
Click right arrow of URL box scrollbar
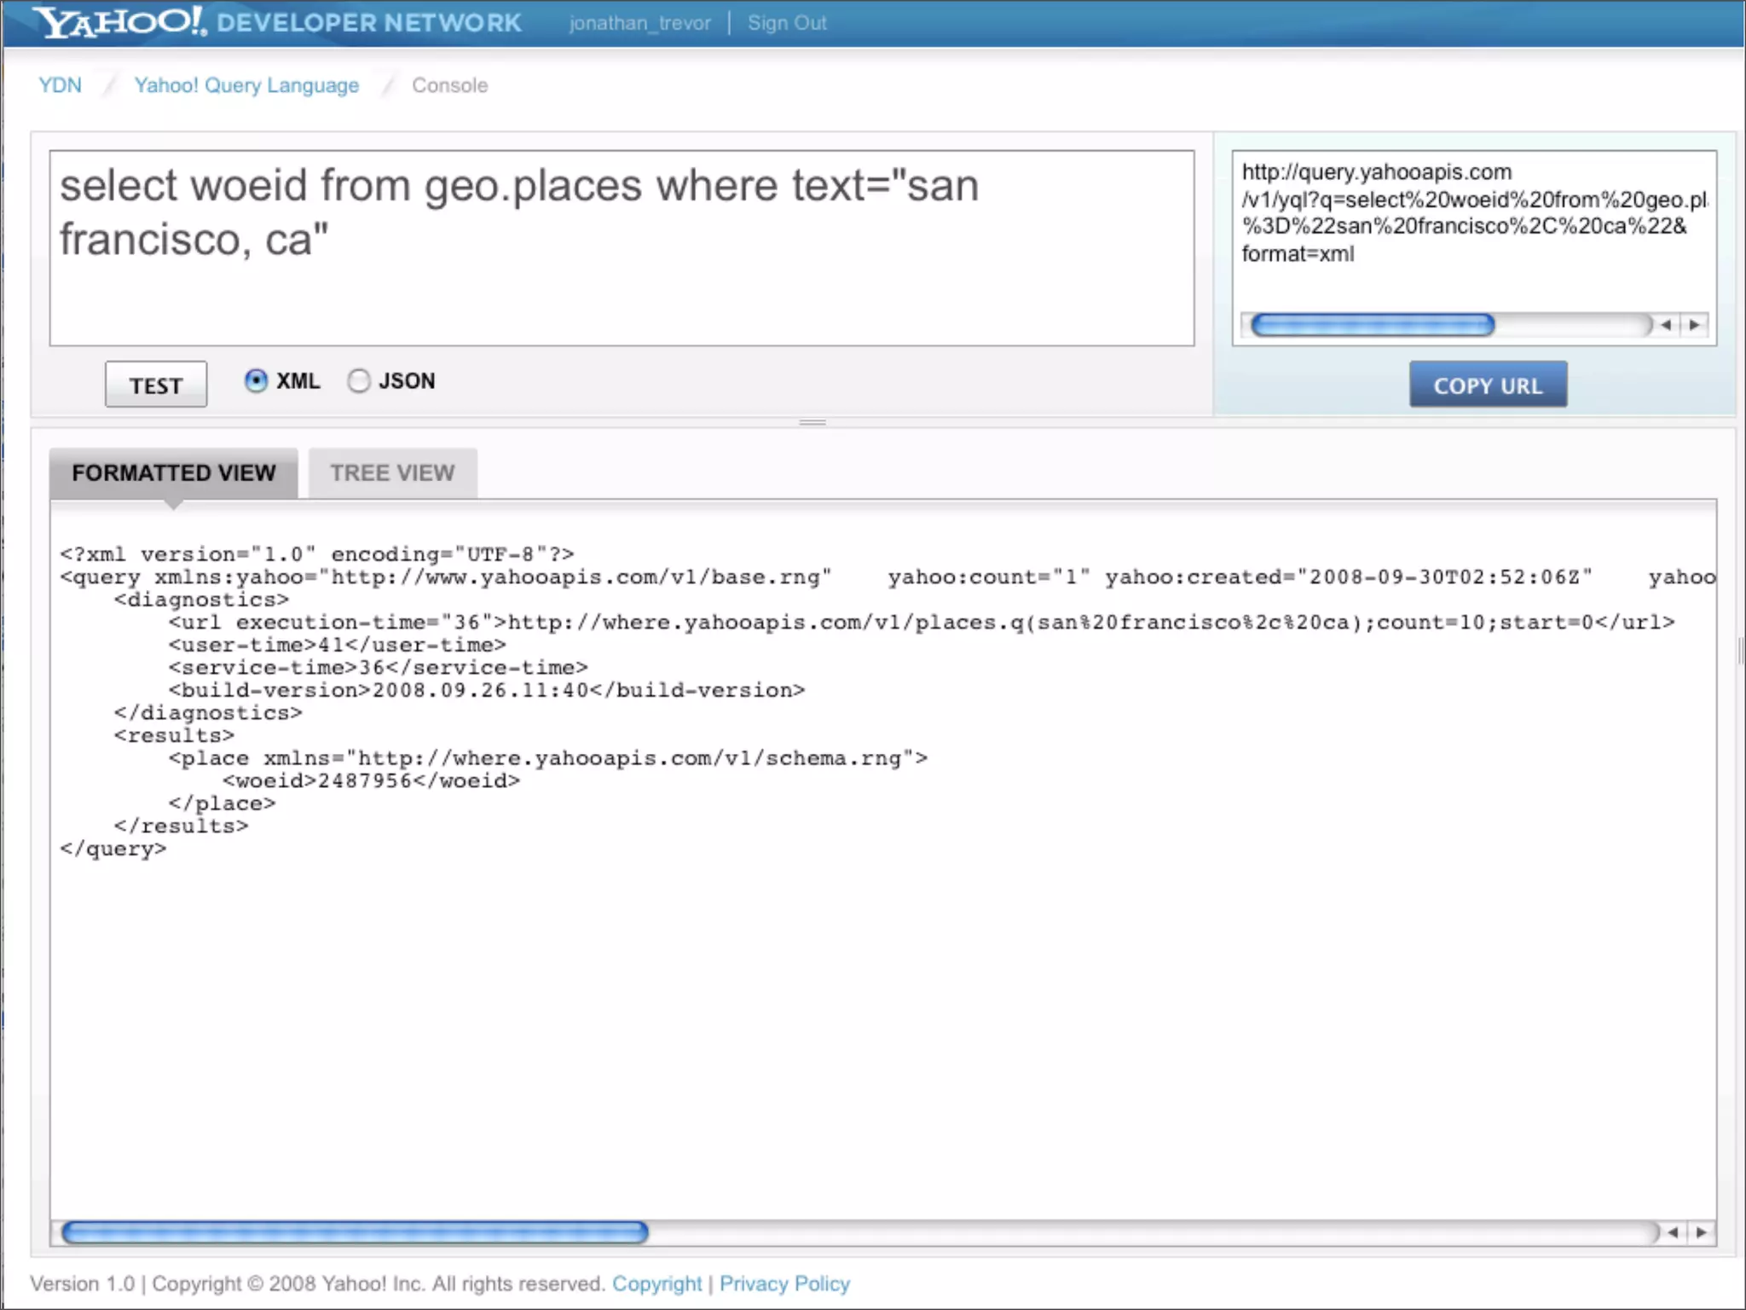coord(1695,325)
